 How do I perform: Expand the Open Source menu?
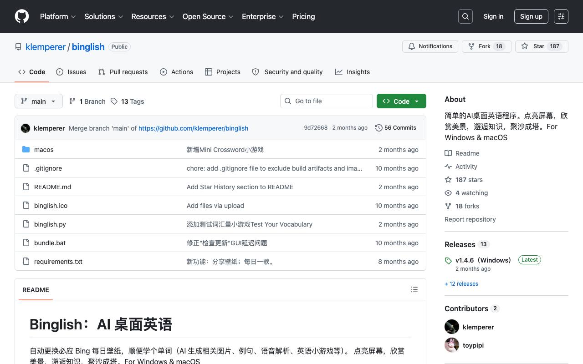point(208,16)
